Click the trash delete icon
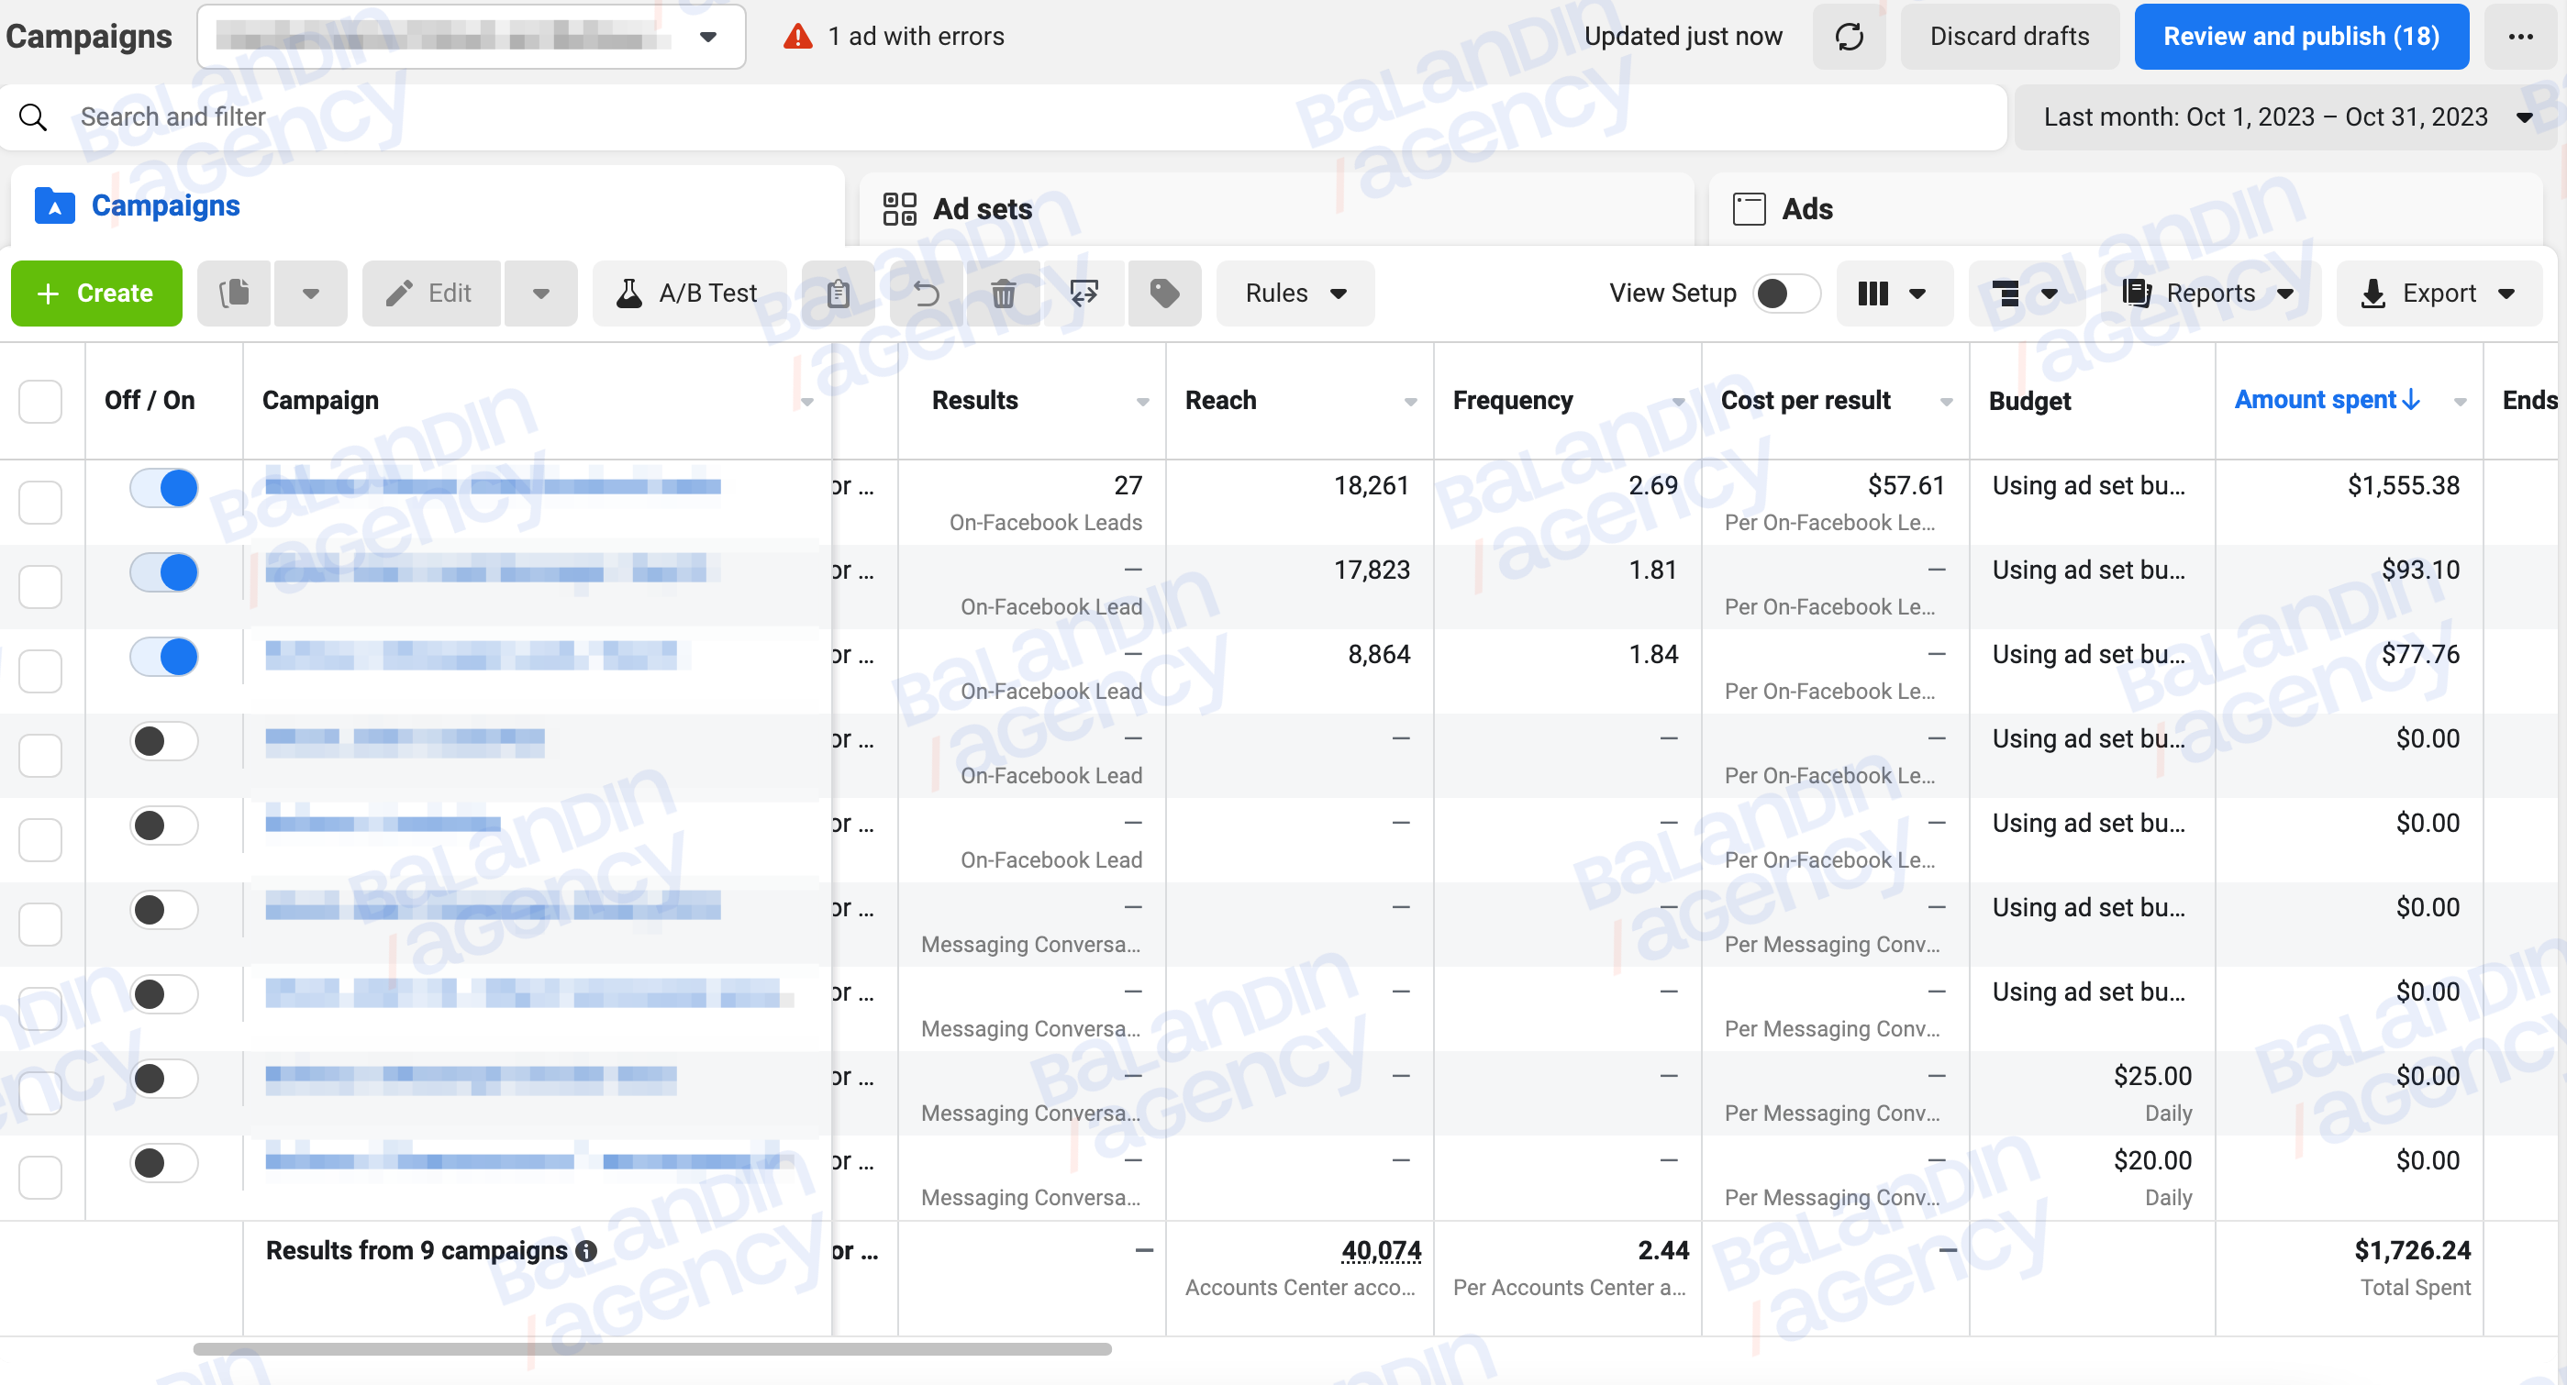This screenshot has height=1385, width=2567. (1004, 293)
